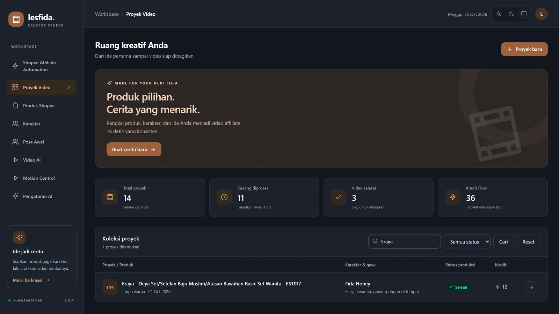Select system theme monitor icon
The height and width of the screenshot is (314, 559).
(x=524, y=14)
